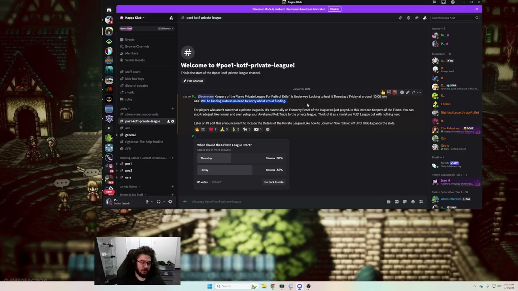Open edit channel gear for poe1-kotf-private-league
This screenshot has height=291, width=518.
click(x=172, y=121)
